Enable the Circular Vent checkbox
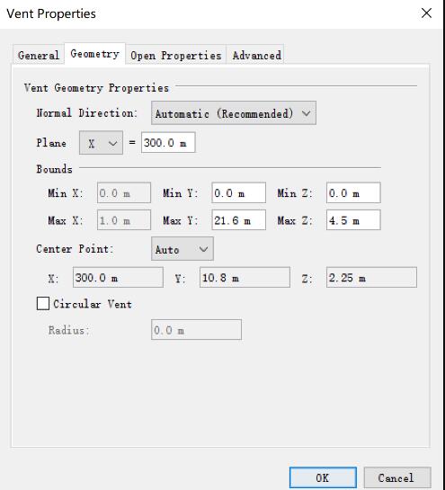 tap(43, 303)
